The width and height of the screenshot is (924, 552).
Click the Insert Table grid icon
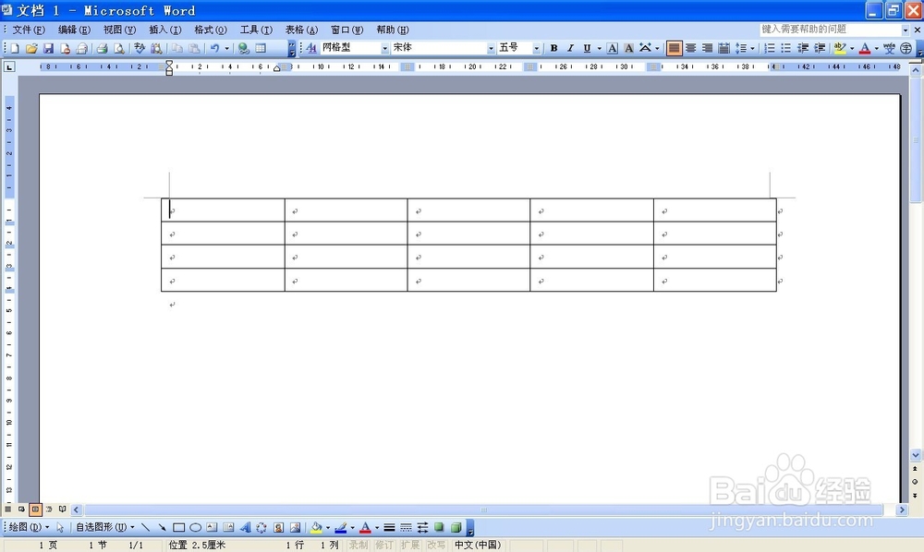(x=261, y=48)
